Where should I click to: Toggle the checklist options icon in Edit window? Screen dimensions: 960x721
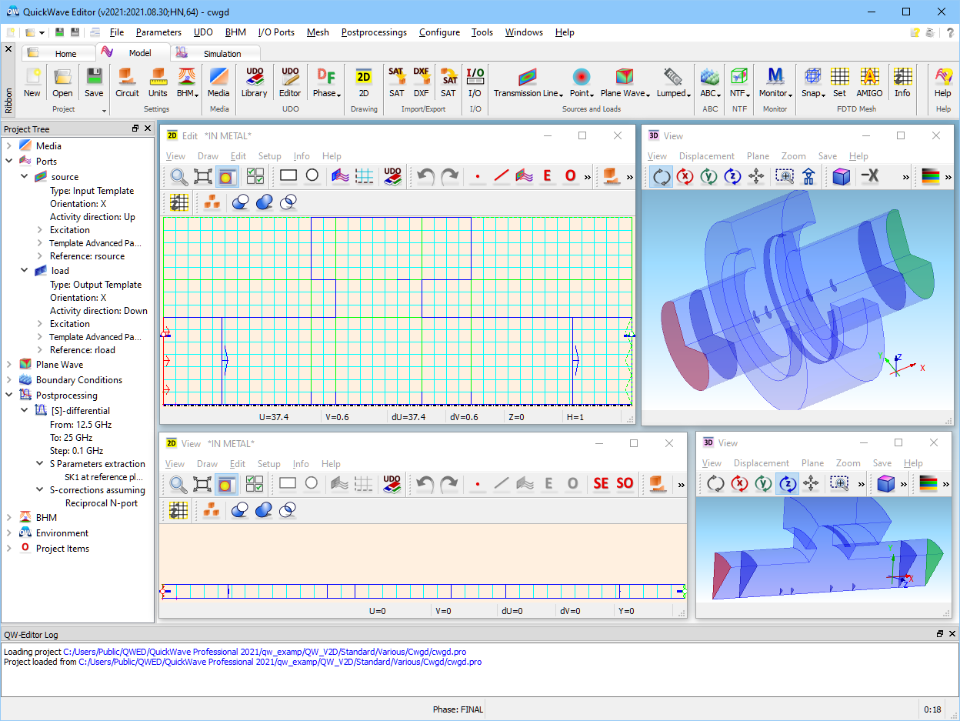[255, 176]
